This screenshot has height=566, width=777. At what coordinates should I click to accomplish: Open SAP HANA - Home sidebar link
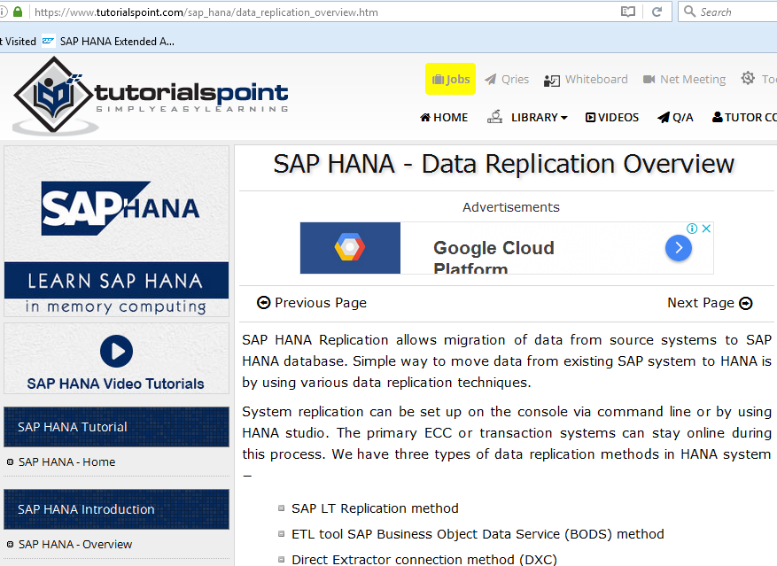[x=66, y=461]
